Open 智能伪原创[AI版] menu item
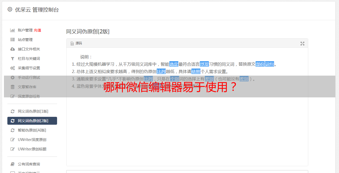Viewport: 339px width, 173px height. (32, 130)
